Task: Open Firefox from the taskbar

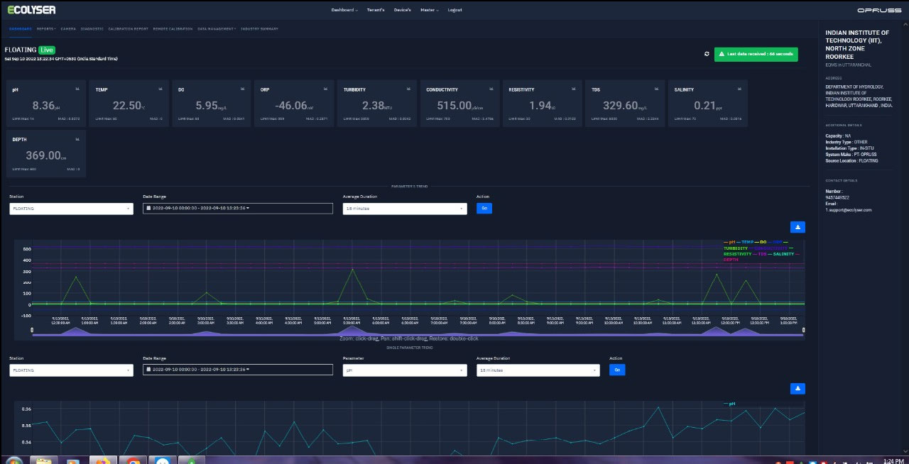Action: tap(103, 460)
